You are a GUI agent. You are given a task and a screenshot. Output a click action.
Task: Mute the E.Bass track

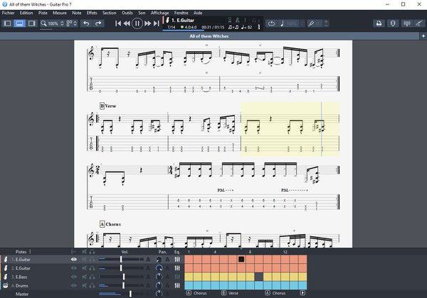pyautogui.click(x=85, y=277)
